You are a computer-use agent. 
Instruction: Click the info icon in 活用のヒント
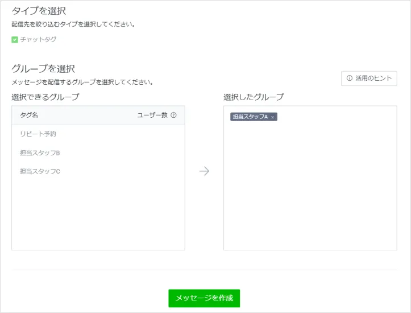click(350, 79)
